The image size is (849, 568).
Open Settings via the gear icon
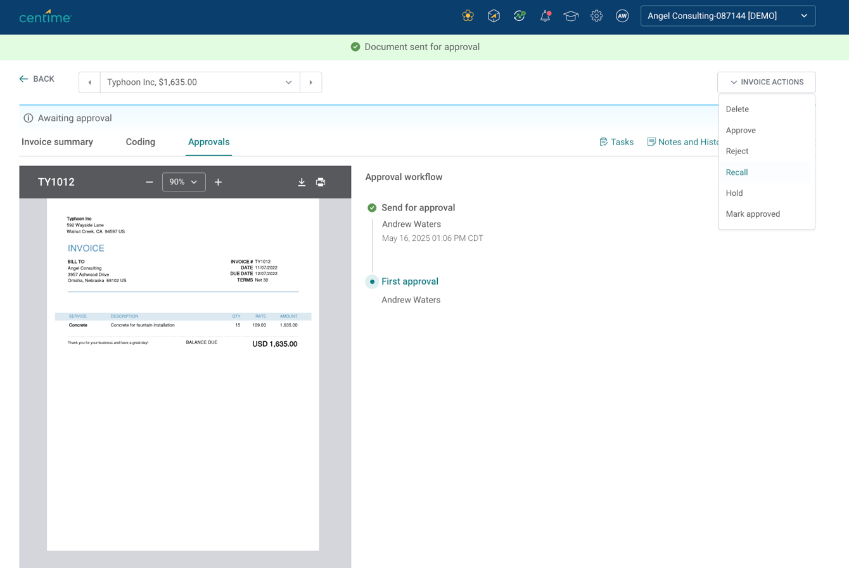(x=596, y=15)
